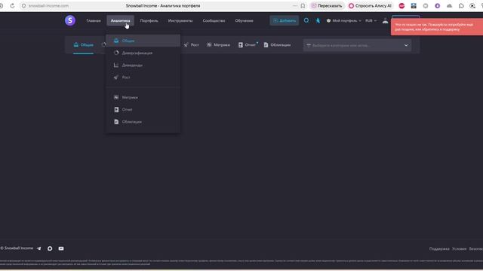The height and width of the screenshot is (271, 483).
Task: Click the Добавить button
Action: (x=284, y=20)
